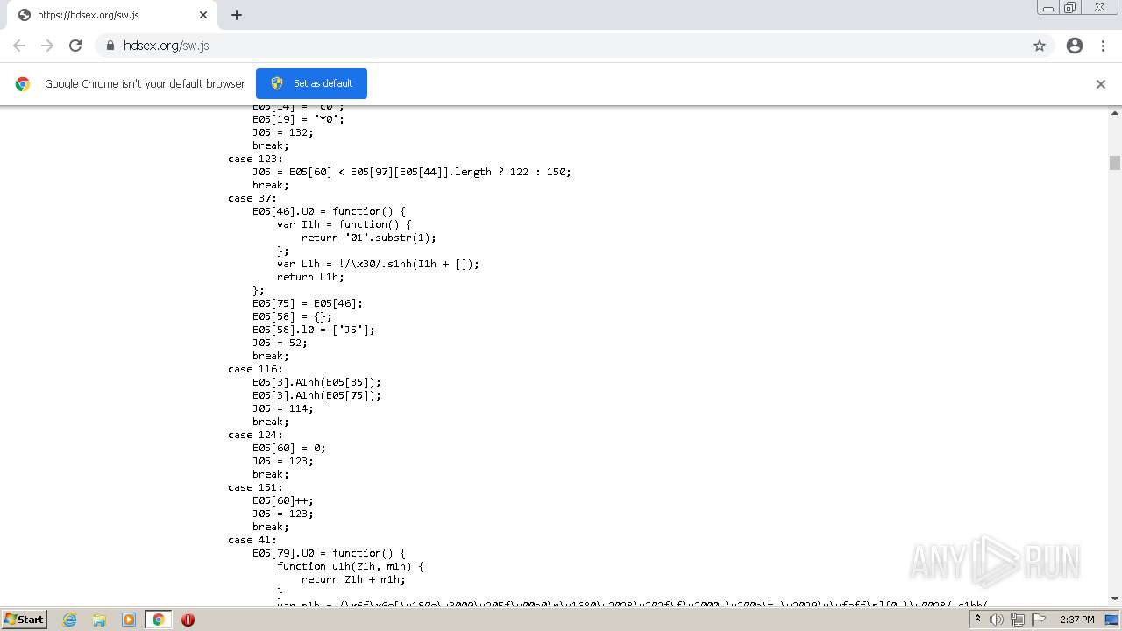This screenshot has width=1122, height=631.
Task: View site information via lock icon
Action: click(x=110, y=46)
